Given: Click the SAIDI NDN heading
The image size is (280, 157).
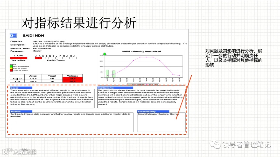Looking at the screenshot, I should (33, 35).
